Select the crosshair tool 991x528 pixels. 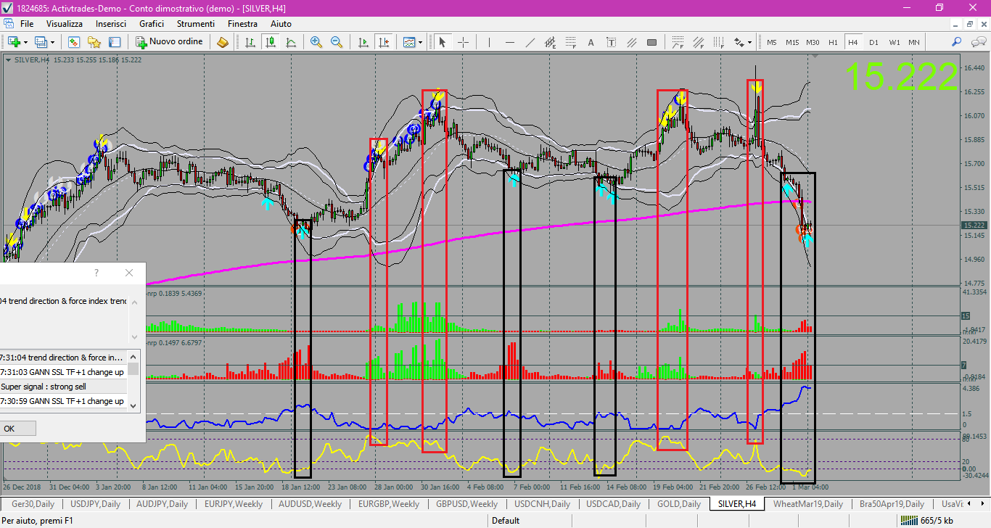click(463, 42)
